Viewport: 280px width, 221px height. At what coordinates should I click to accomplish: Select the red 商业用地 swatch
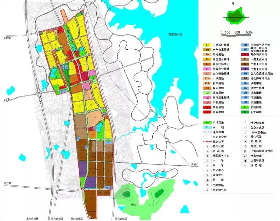point(208,107)
